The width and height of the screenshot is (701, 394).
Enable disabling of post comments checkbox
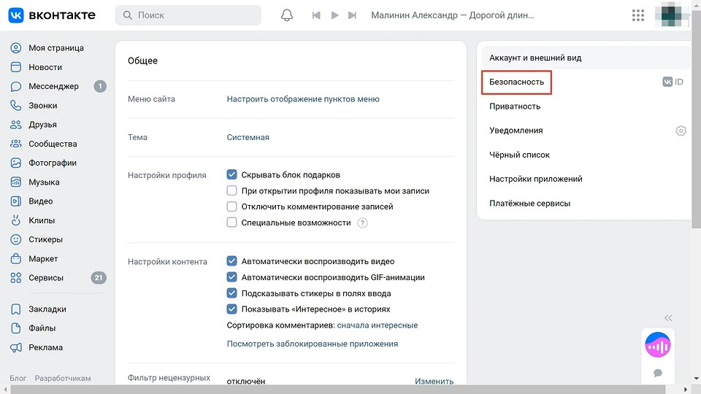pyautogui.click(x=232, y=207)
